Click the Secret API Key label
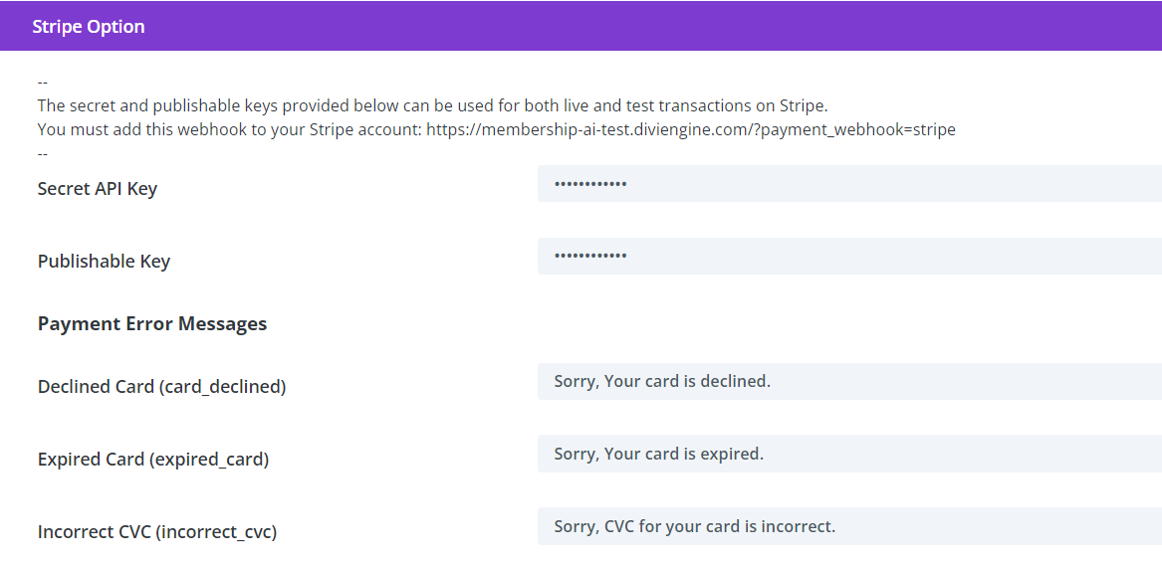Image resolution: width=1162 pixels, height=566 pixels. [98, 189]
